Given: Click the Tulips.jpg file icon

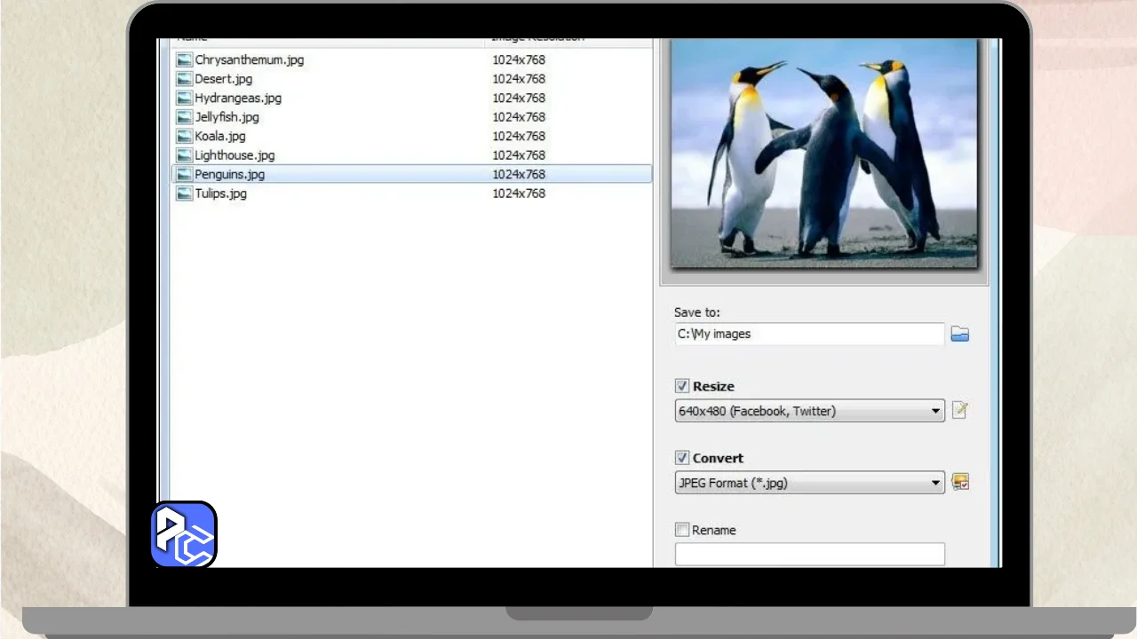Looking at the screenshot, I should click(184, 193).
